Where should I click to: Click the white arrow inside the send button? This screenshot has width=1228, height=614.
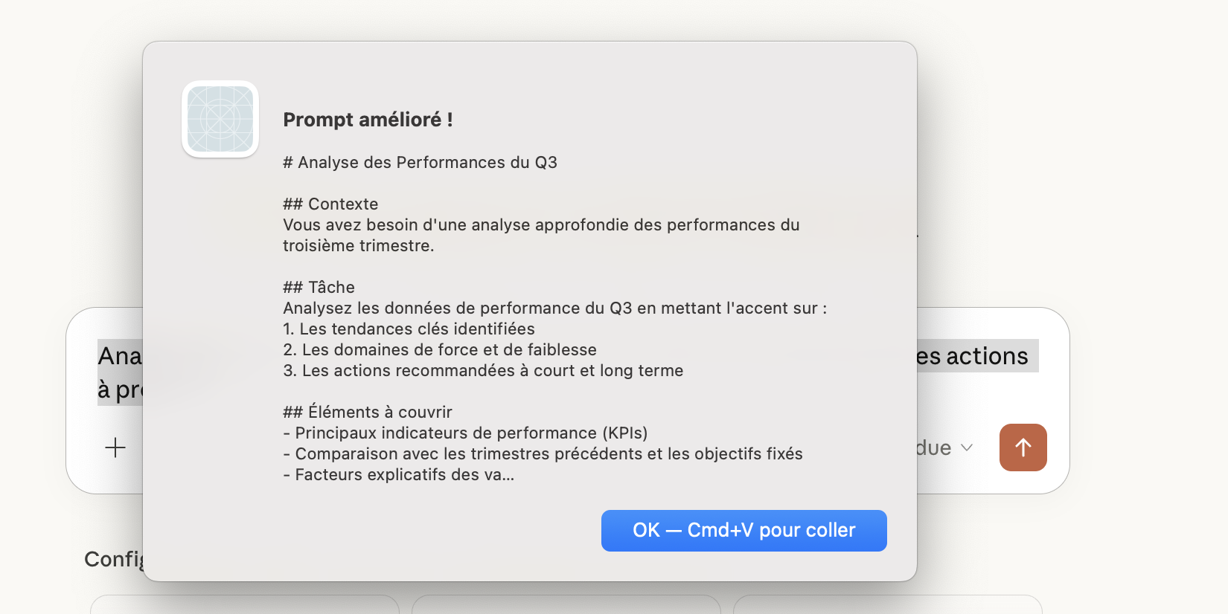pyautogui.click(x=1023, y=447)
